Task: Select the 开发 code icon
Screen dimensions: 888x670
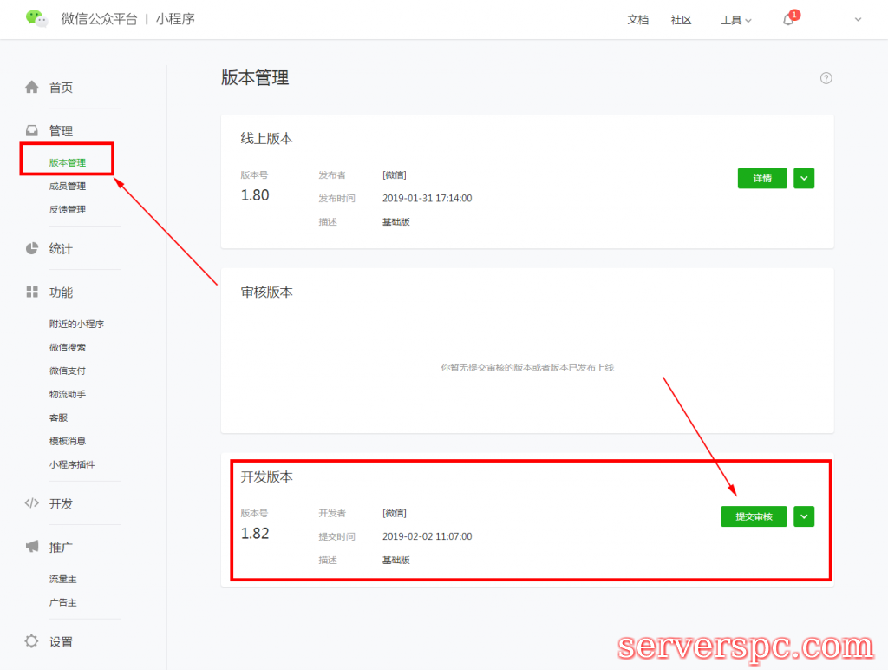Action: click(x=32, y=503)
